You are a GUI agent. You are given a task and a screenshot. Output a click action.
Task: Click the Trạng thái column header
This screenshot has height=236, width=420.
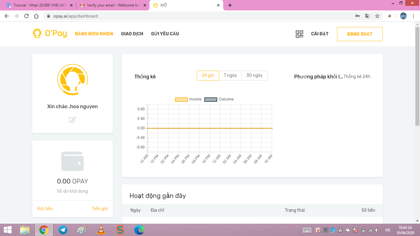[295, 210]
